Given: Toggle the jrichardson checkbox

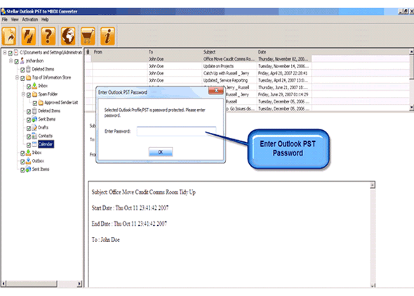Looking at the screenshot, I should tap(16, 62).
